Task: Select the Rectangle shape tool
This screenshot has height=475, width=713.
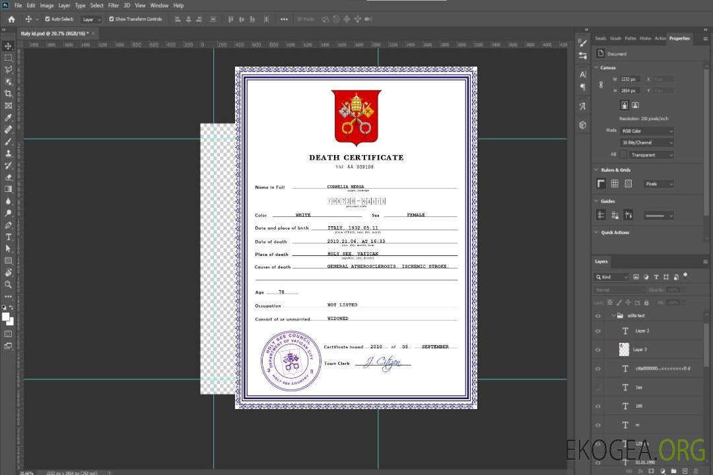Action: tap(8, 261)
